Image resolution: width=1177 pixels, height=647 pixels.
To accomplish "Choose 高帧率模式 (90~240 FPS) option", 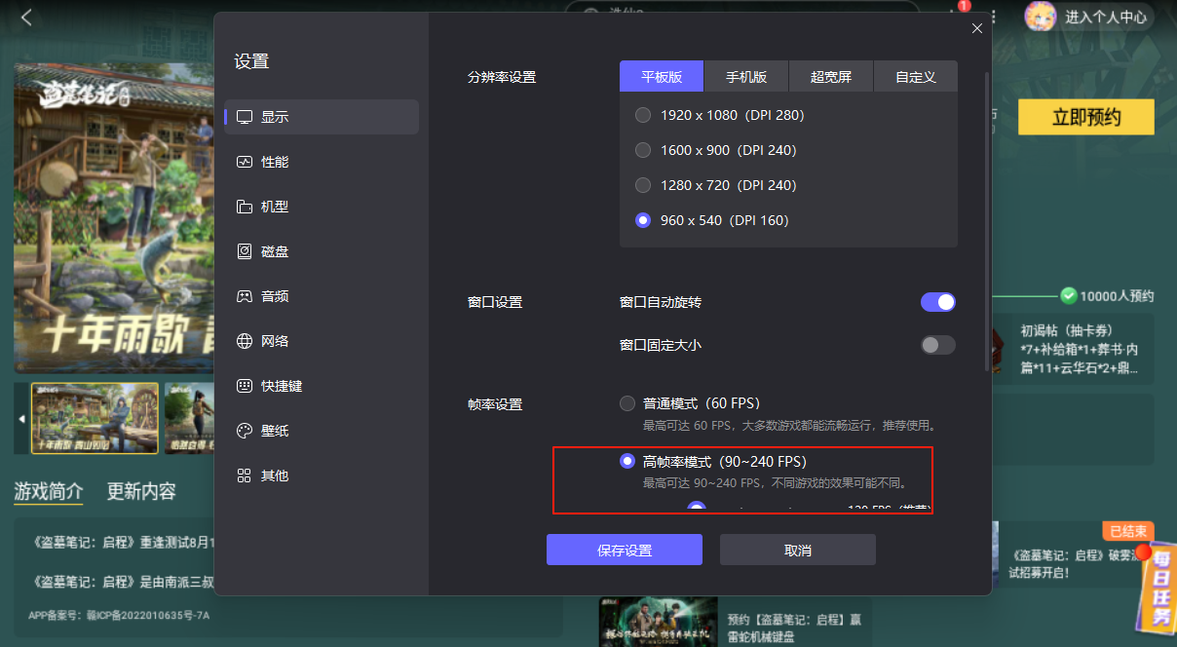I will 713,461.
